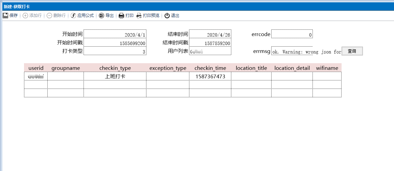The image size is (394, 171).
Task: Click the 开始时间戳 value field
Action: click(115, 43)
